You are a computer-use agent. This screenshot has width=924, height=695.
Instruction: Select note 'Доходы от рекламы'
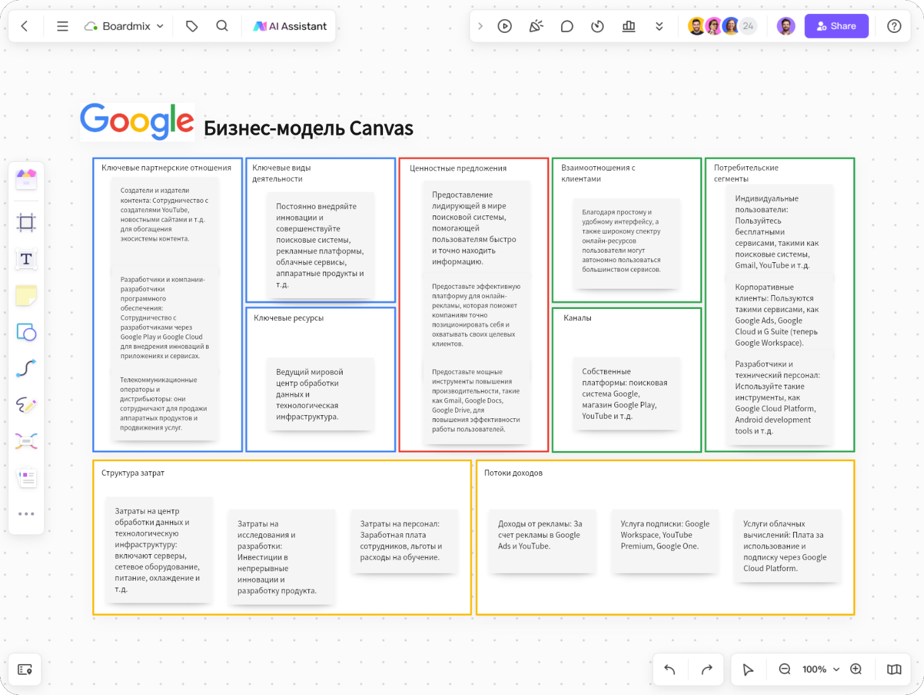[x=542, y=541]
